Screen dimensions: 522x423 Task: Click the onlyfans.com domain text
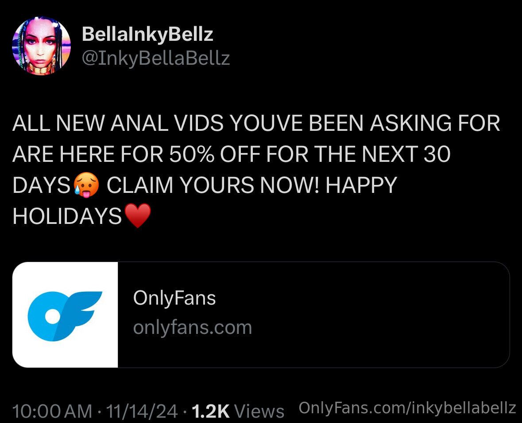tap(193, 327)
